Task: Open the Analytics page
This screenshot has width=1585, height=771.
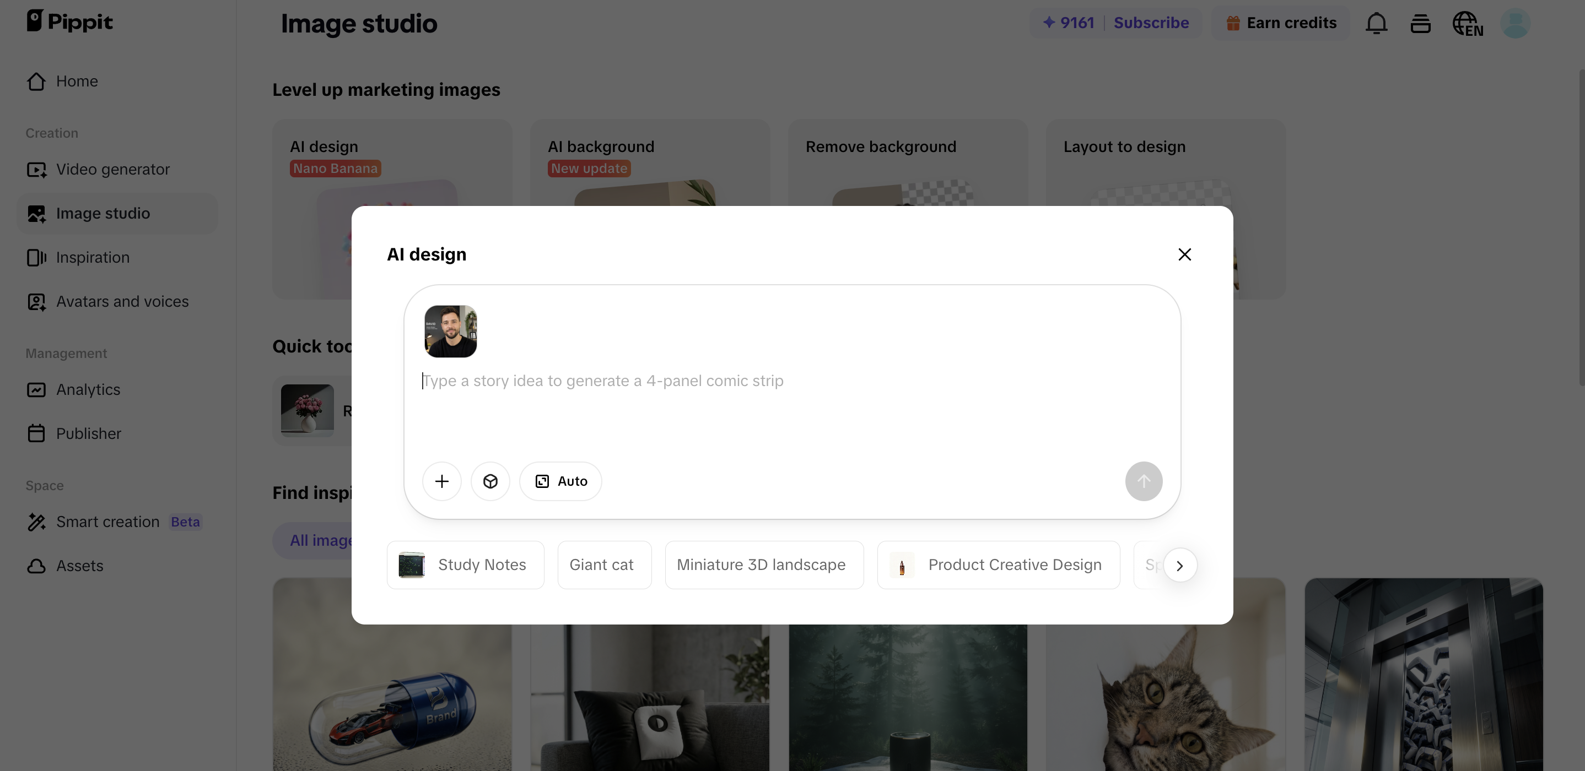Action: coord(117,390)
